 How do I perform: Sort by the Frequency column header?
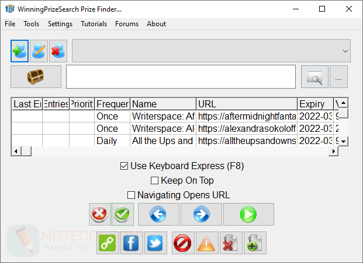tap(112, 104)
